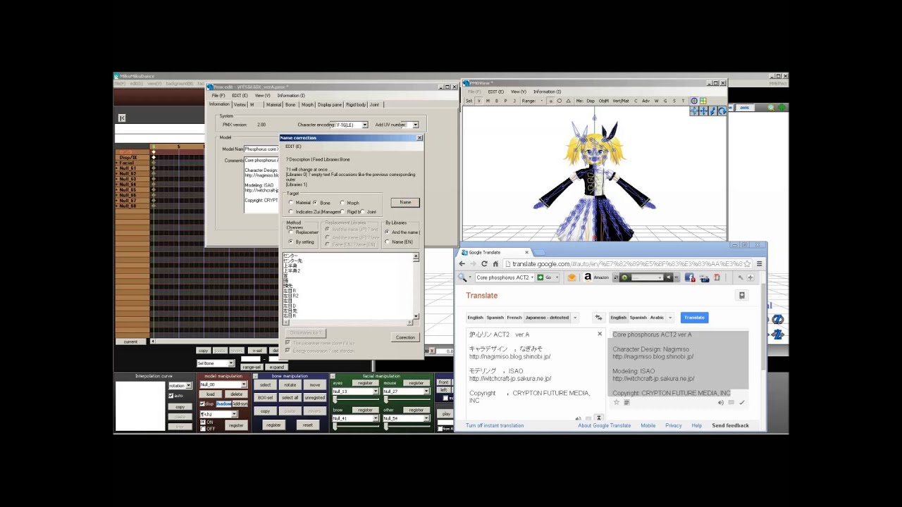Viewport: 902px width, 507px height.
Task: Toggle the auto checkbox under Interpolation curve
Action: click(171, 396)
